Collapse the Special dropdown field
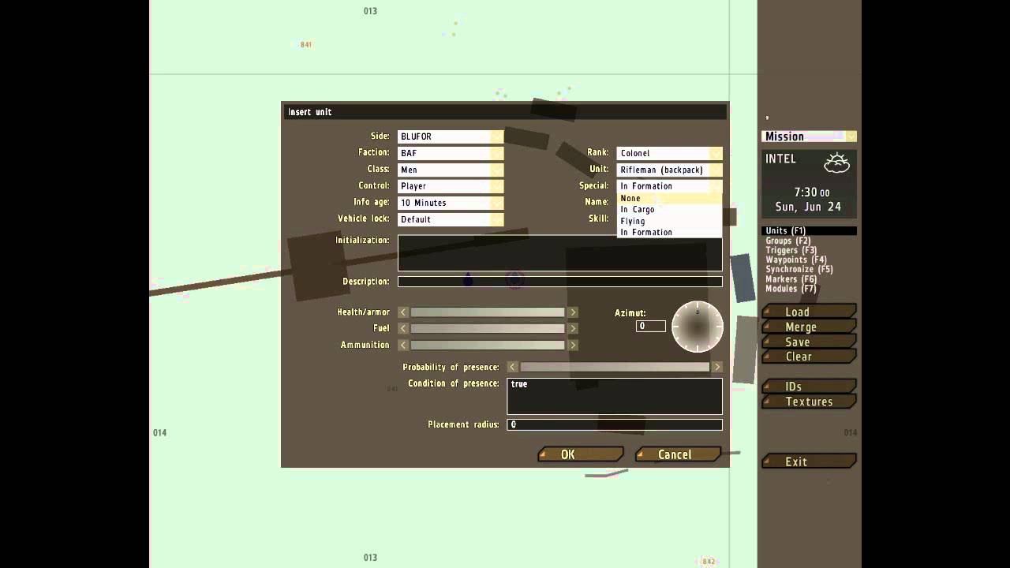 pyautogui.click(x=669, y=186)
